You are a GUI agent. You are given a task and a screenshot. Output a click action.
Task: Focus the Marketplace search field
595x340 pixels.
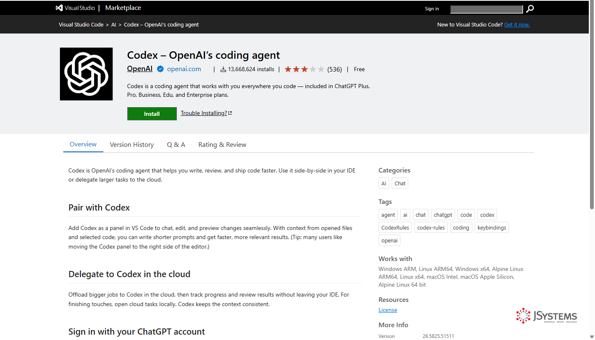click(x=486, y=9)
